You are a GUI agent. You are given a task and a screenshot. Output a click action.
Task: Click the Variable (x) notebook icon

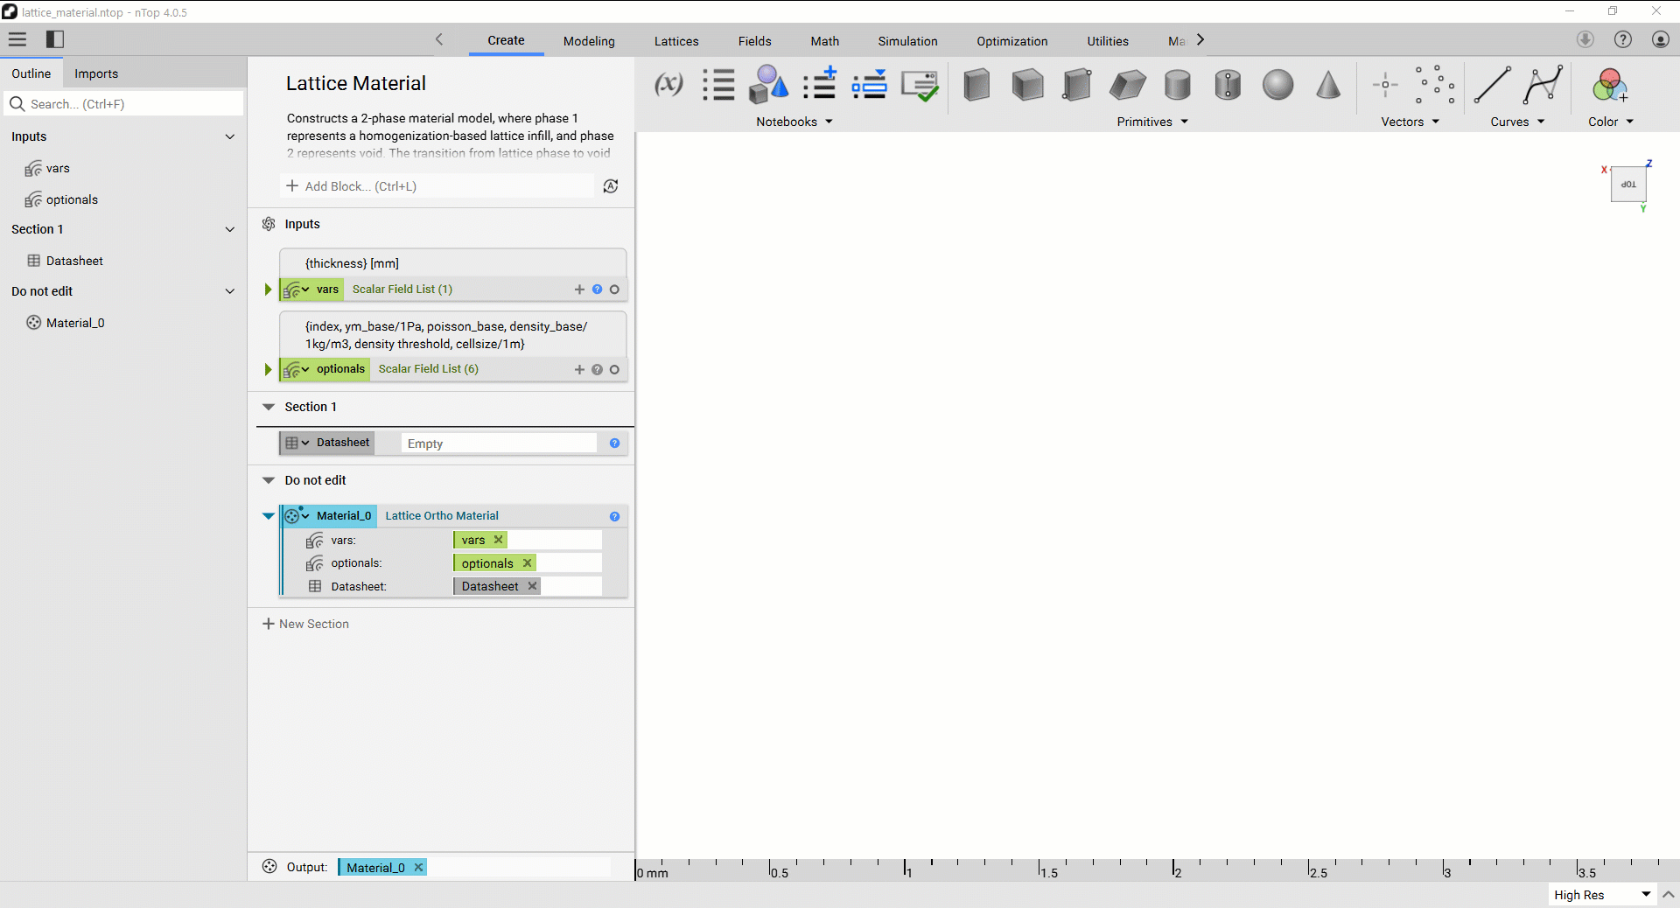point(668,85)
